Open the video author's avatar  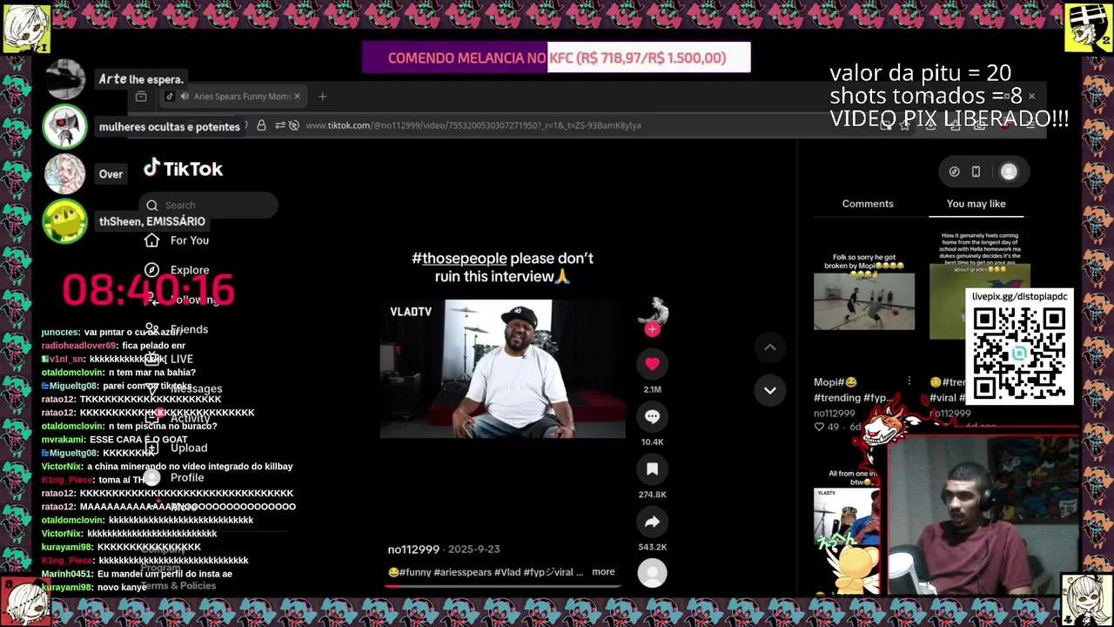[x=652, y=310]
